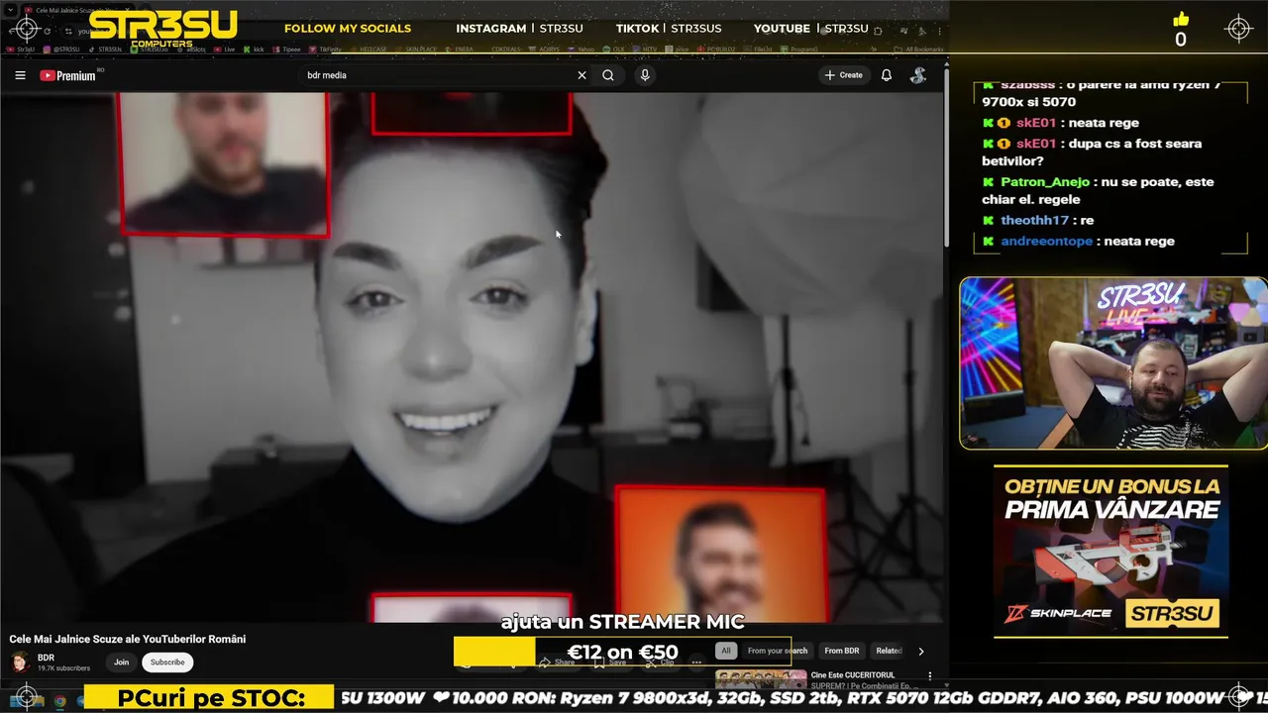Click the Create button
This screenshot has height=713, width=1268.
coord(843,75)
